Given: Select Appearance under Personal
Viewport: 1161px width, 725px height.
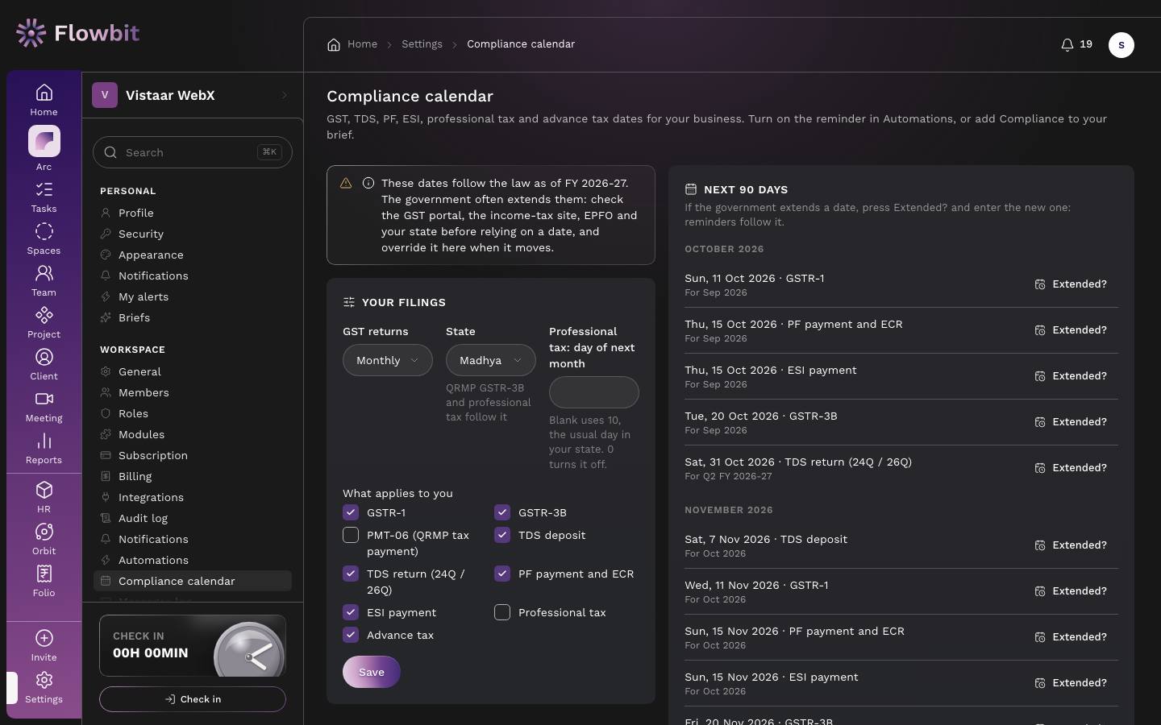Looking at the screenshot, I should 193,255.
